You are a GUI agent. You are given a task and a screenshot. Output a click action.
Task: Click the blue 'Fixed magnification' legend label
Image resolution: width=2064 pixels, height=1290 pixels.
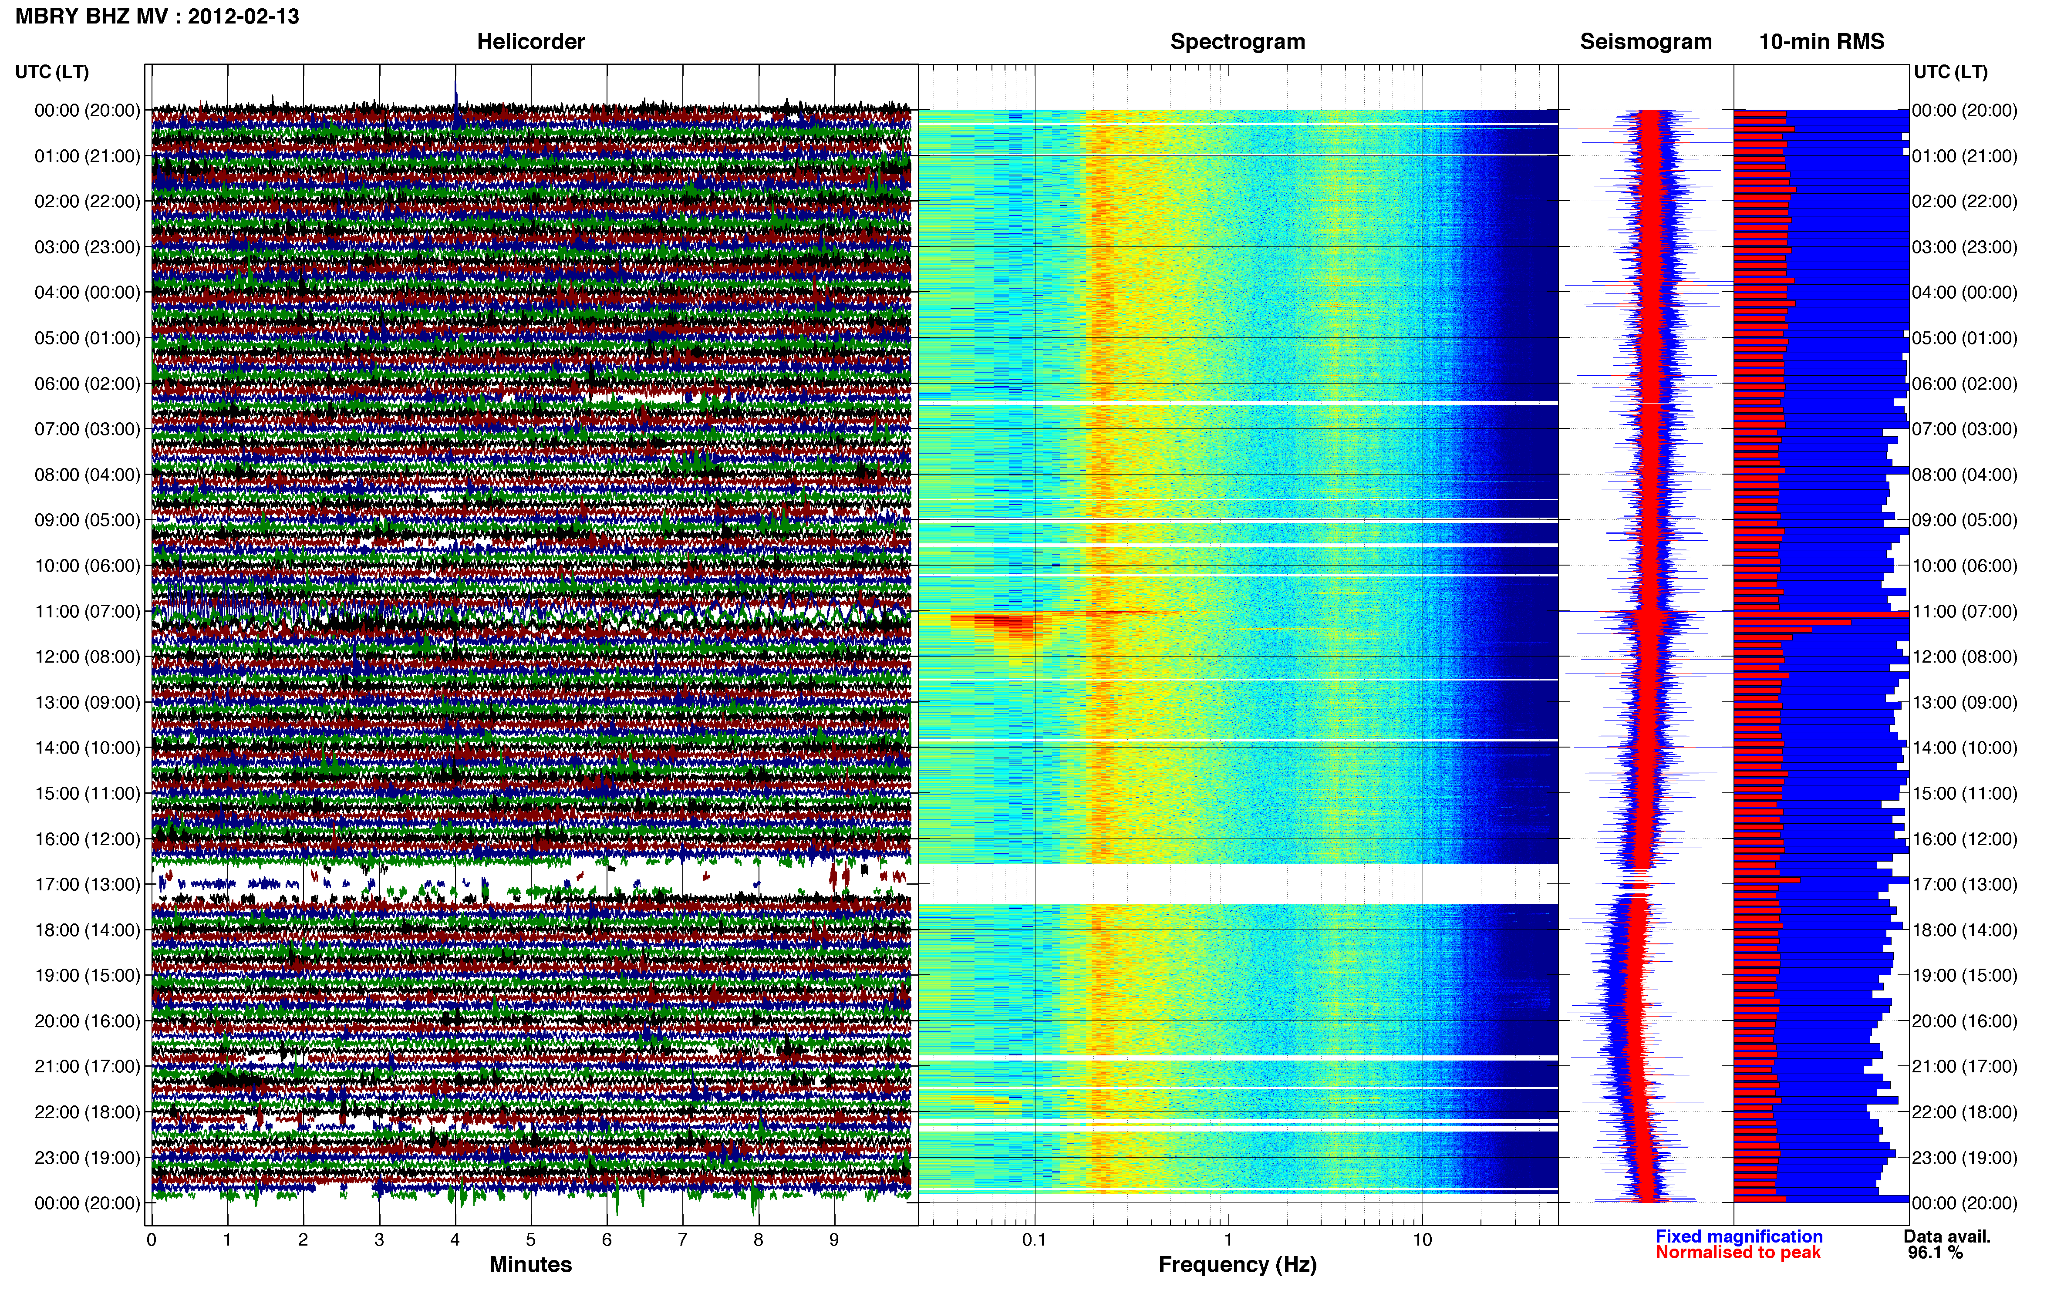tap(1739, 1236)
